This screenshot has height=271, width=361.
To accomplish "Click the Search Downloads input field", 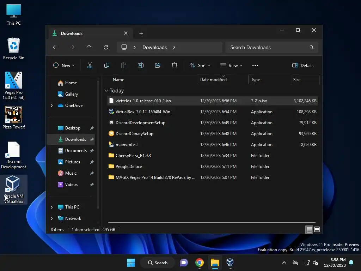I will (272, 47).
